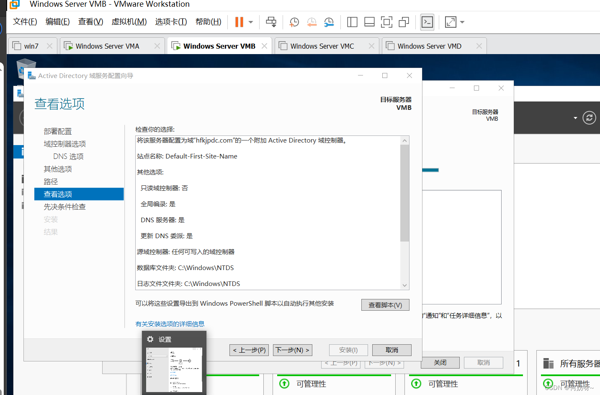
Task: Cancel the Active Directory wizard with 取消
Action: pyautogui.click(x=392, y=350)
